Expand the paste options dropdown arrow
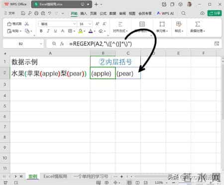Image resolution: width=224 pixels, height=185 pixels. pos(20,31)
